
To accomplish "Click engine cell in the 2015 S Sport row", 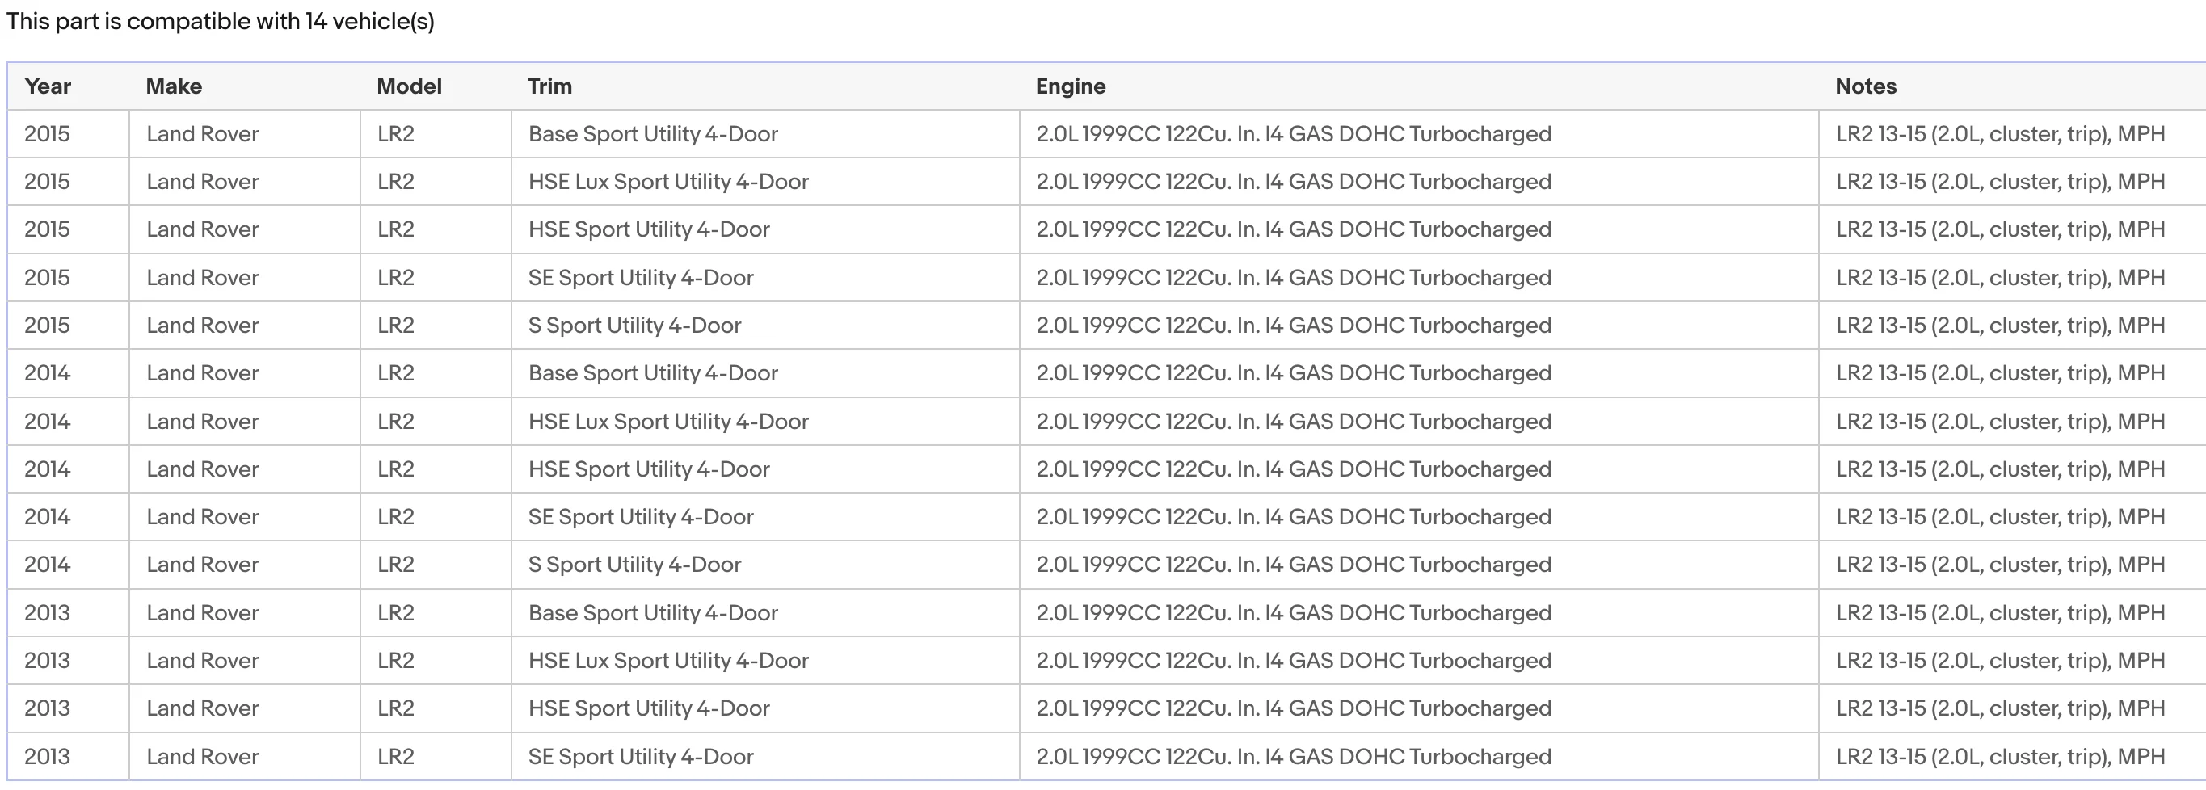I will [1419, 326].
